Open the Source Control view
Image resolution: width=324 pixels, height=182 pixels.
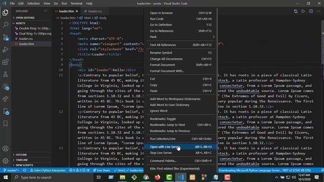[6, 37]
